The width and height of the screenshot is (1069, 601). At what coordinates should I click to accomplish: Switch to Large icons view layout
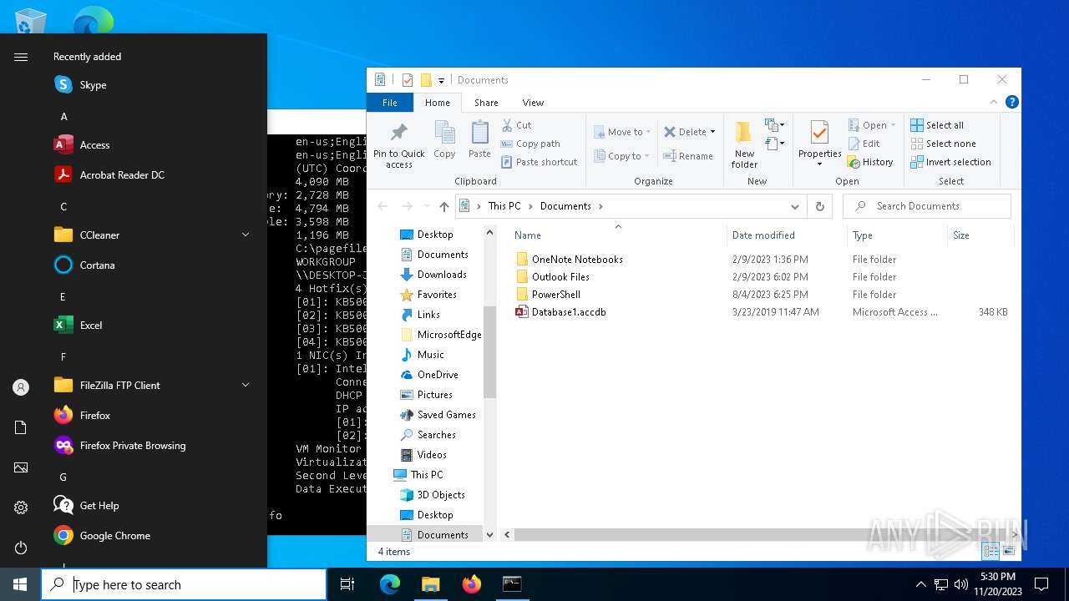point(1008,551)
